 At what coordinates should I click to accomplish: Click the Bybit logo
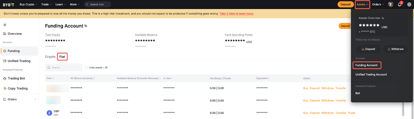coord(8,4)
